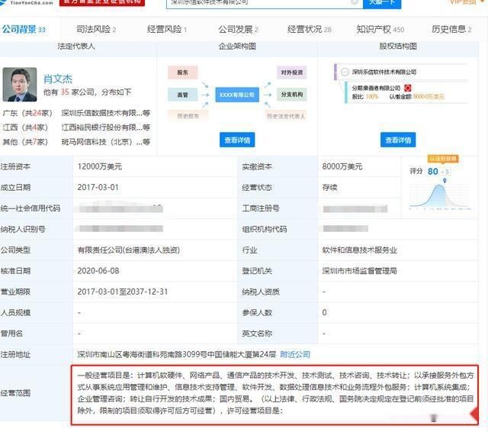
Task: Select 有限责任公司(台港澳法人独资) company type
Action: [x=129, y=250]
